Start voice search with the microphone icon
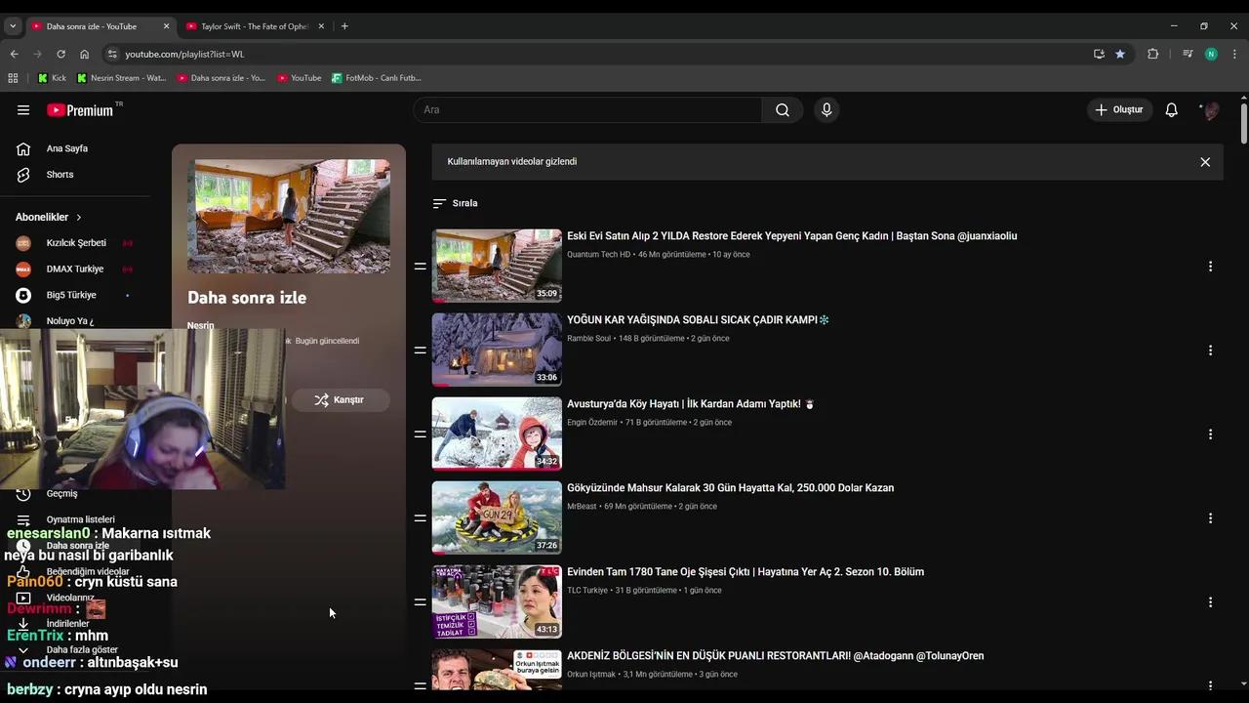Viewport: 1249px width, 703px height. click(x=826, y=109)
